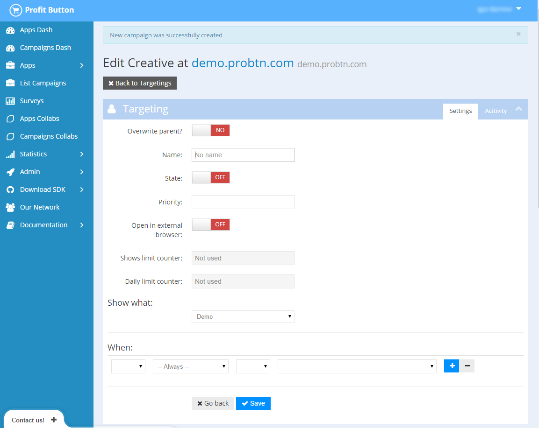
Task: Open the first small When dropdown
Action: point(128,366)
